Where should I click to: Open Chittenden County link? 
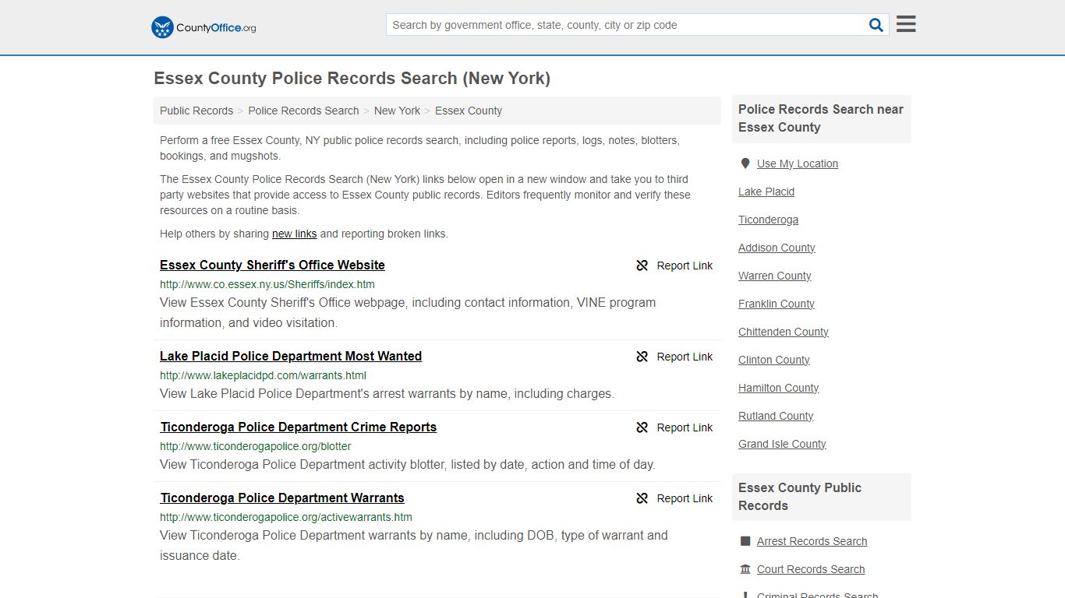784,332
